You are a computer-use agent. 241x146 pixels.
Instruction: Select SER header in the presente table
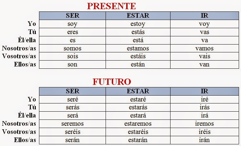click(x=72, y=15)
